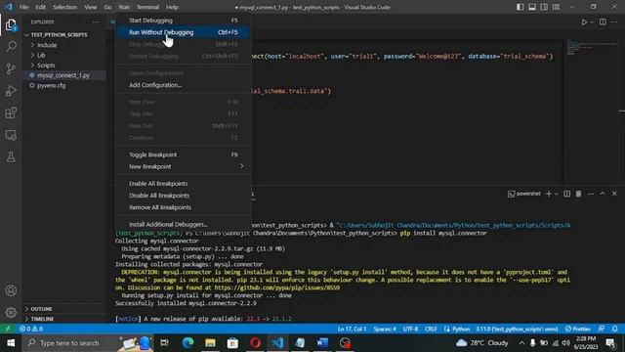This screenshot has height=352, width=625.
Task: Change encoding via UTF-8 status
Action: [x=410, y=329]
